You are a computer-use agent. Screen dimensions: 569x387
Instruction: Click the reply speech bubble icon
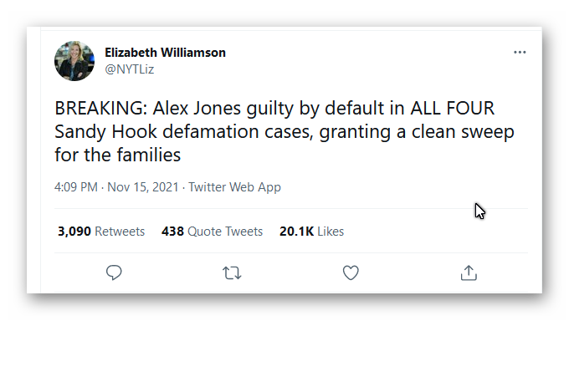[115, 272]
